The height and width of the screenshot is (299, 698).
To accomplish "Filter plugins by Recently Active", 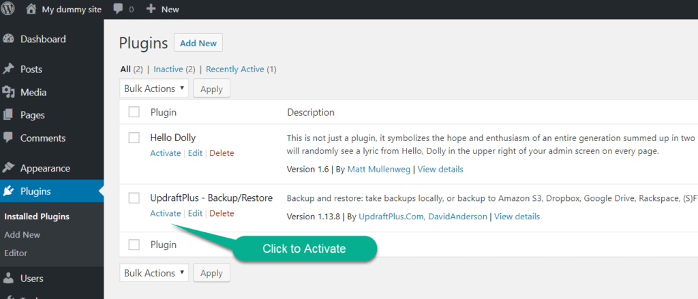I will tap(235, 69).
